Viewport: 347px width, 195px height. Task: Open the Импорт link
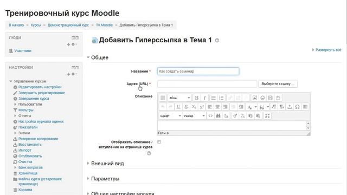[25, 150]
